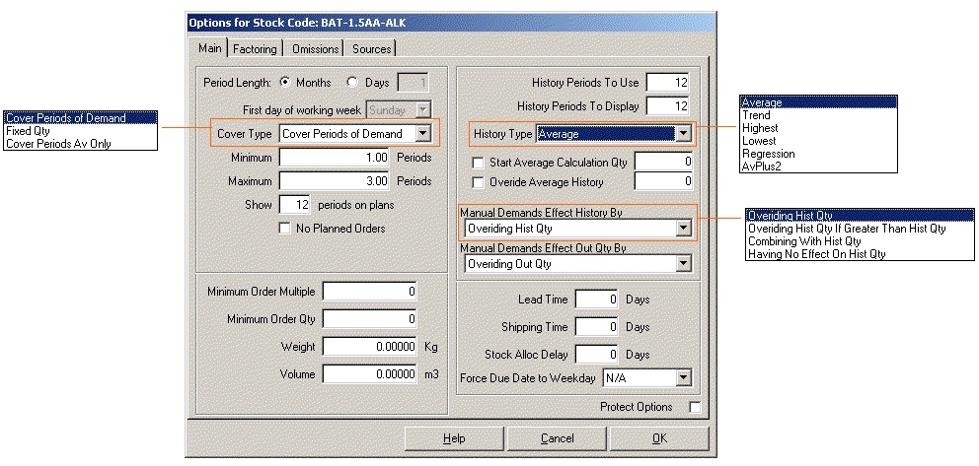Select the Days period length option
979x466 pixels.
click(x=353, y=83)
